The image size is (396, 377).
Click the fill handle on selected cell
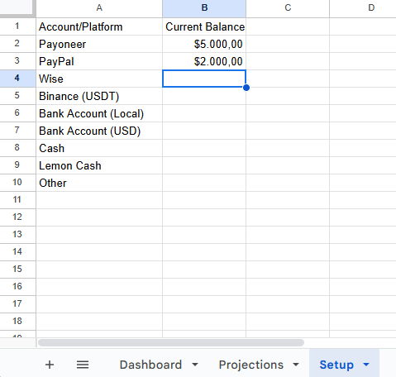tap(246, 88)
